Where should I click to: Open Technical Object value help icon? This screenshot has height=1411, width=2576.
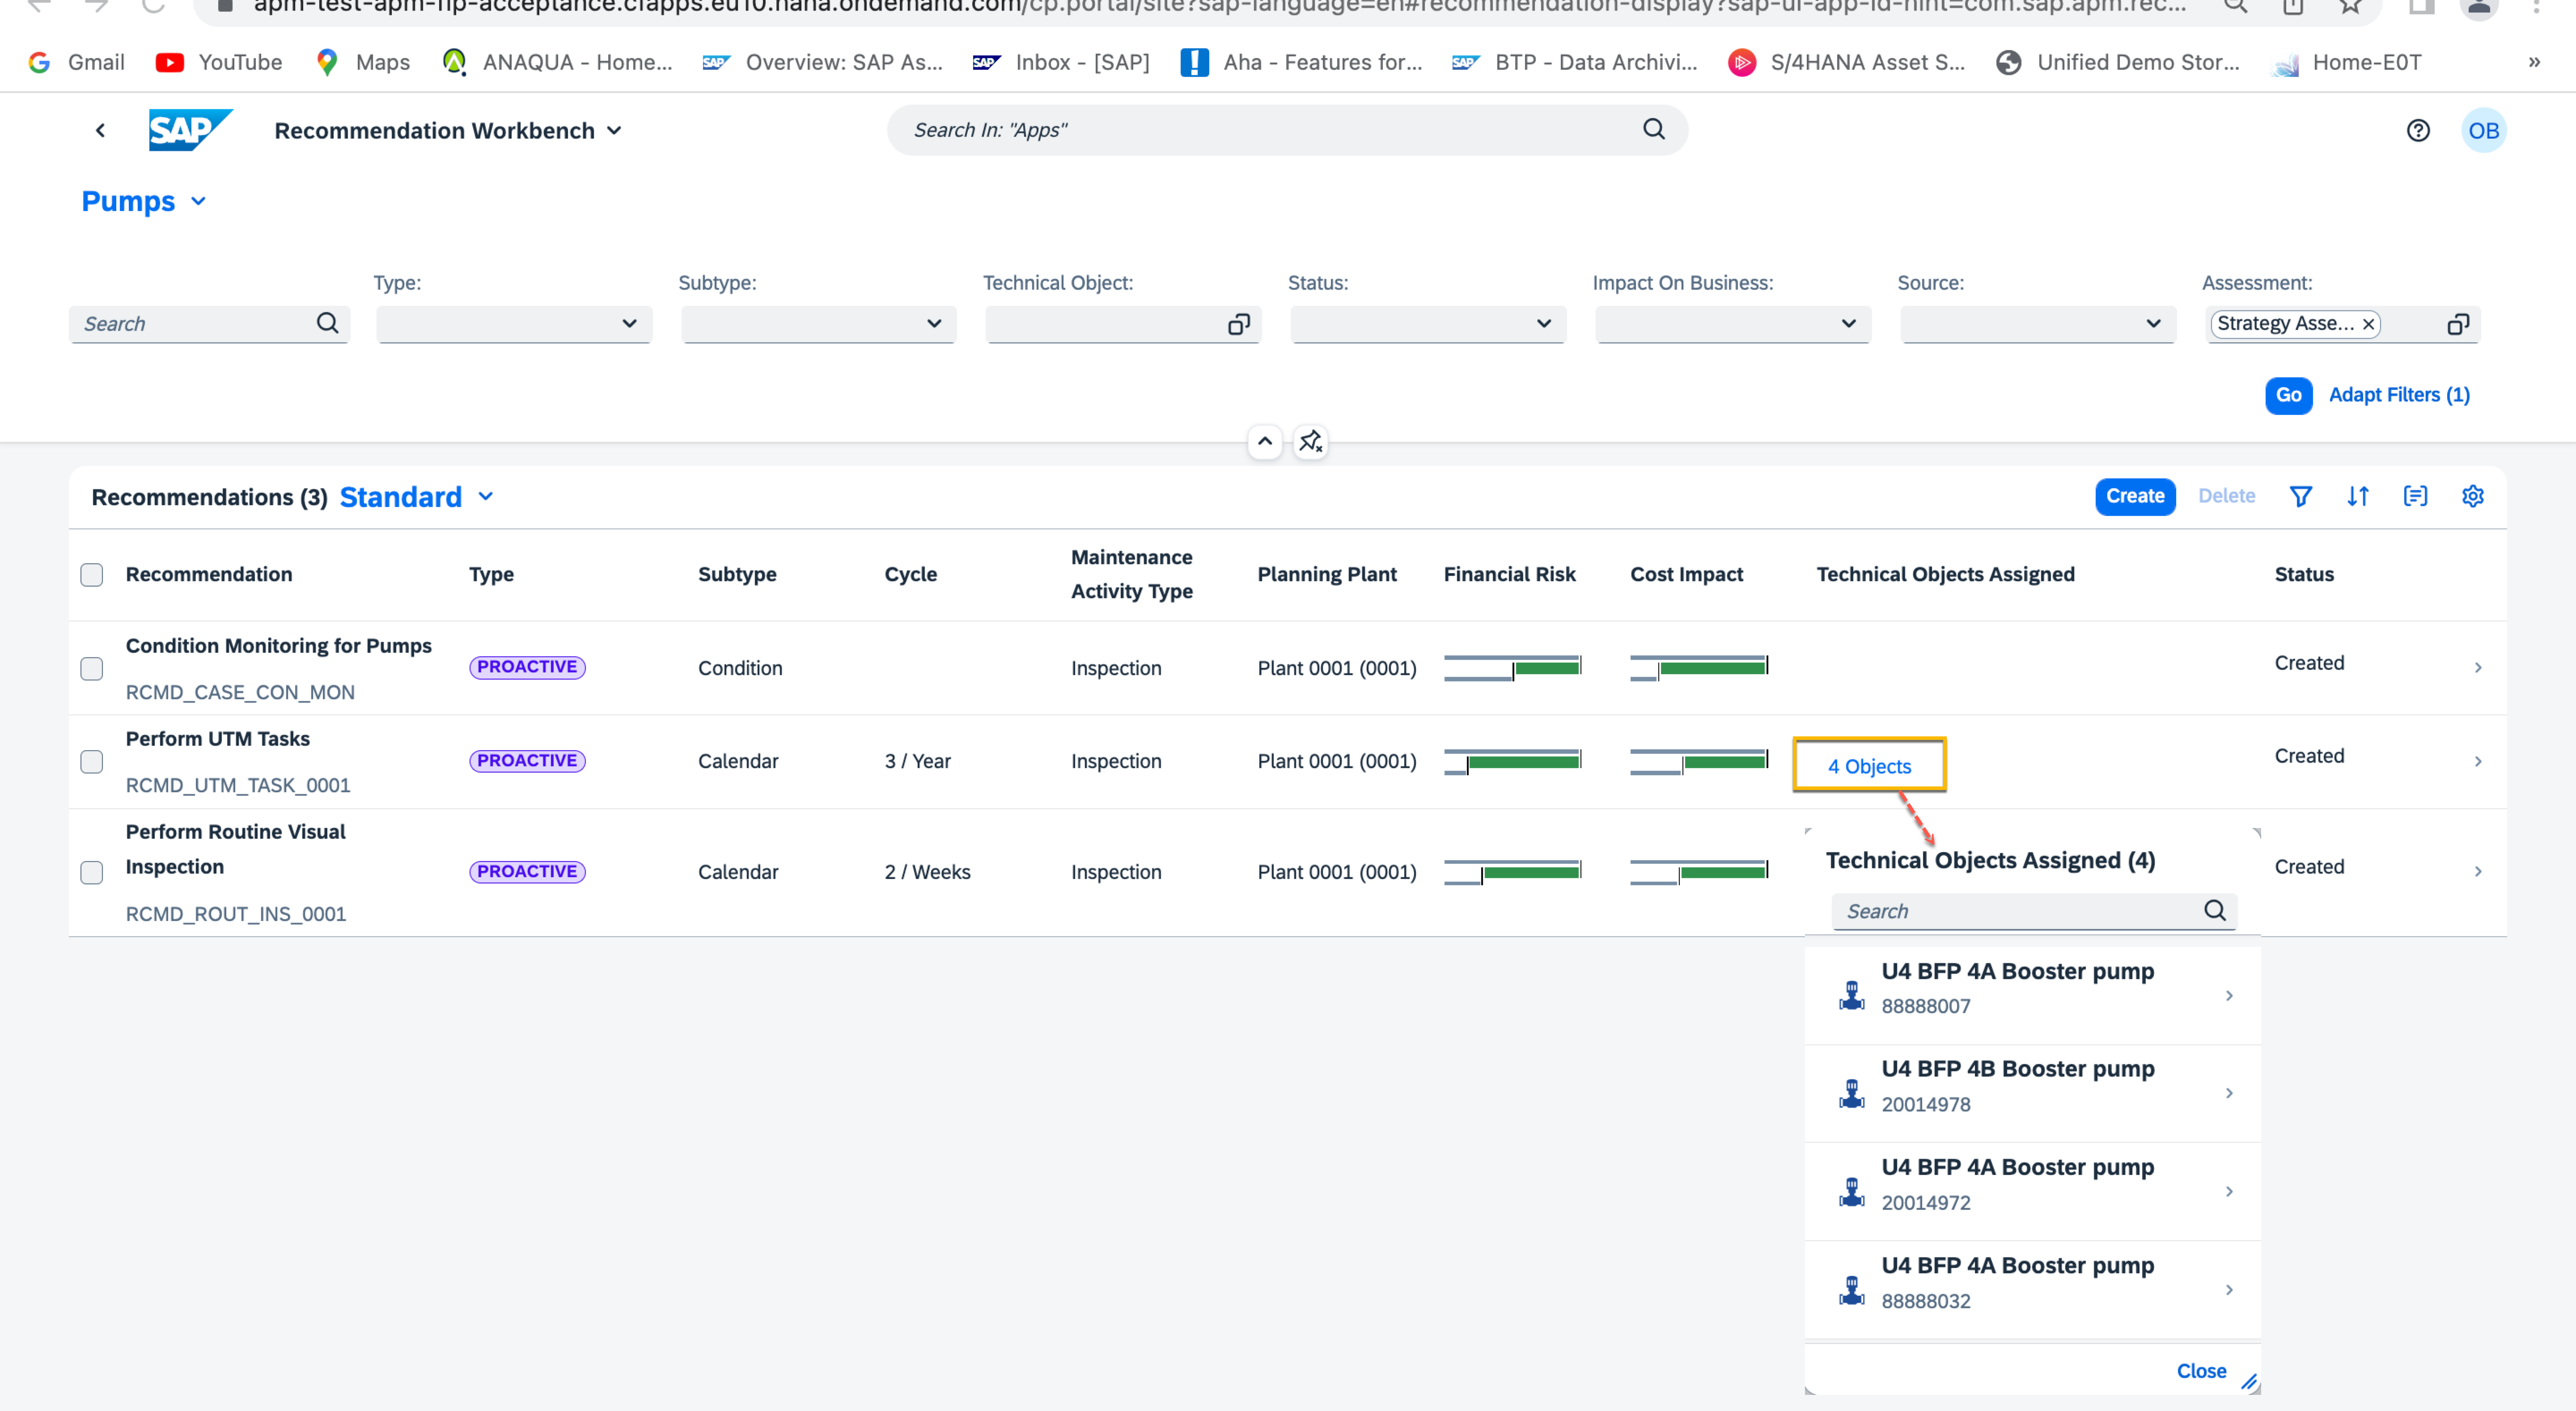point(1238,324)
